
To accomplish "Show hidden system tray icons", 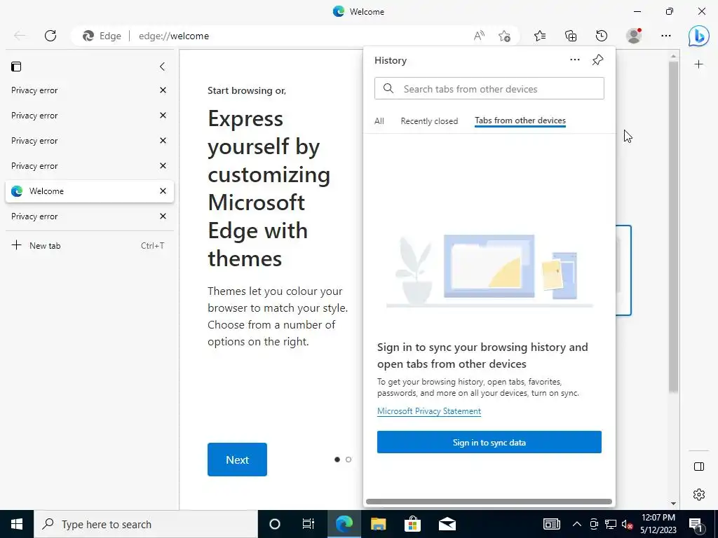I will click(x=577, y=524).
